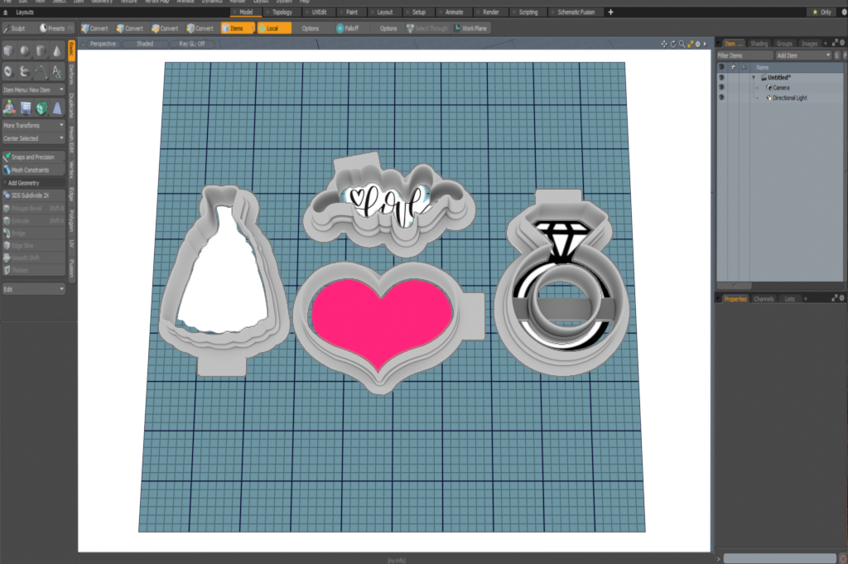Click the Filter Items input field
Image resolution: width=848 pixels, height=564 pixels.
[x=741, y=55]
